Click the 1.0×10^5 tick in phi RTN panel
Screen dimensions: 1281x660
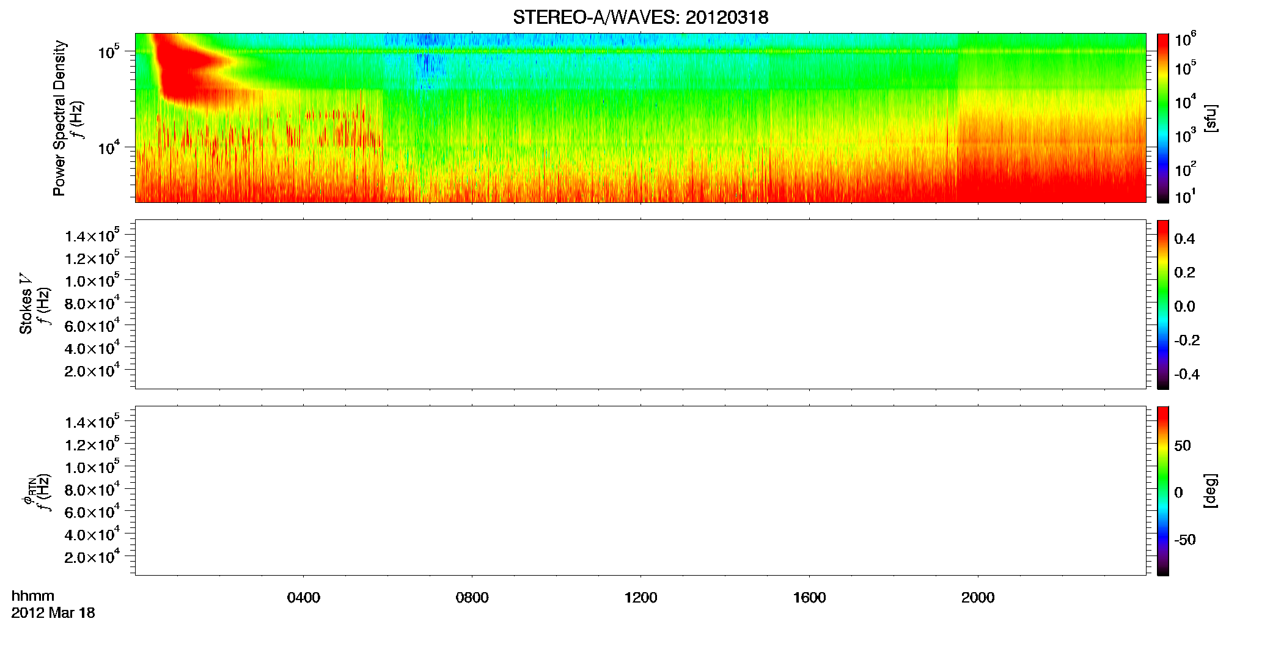[92, 466]
